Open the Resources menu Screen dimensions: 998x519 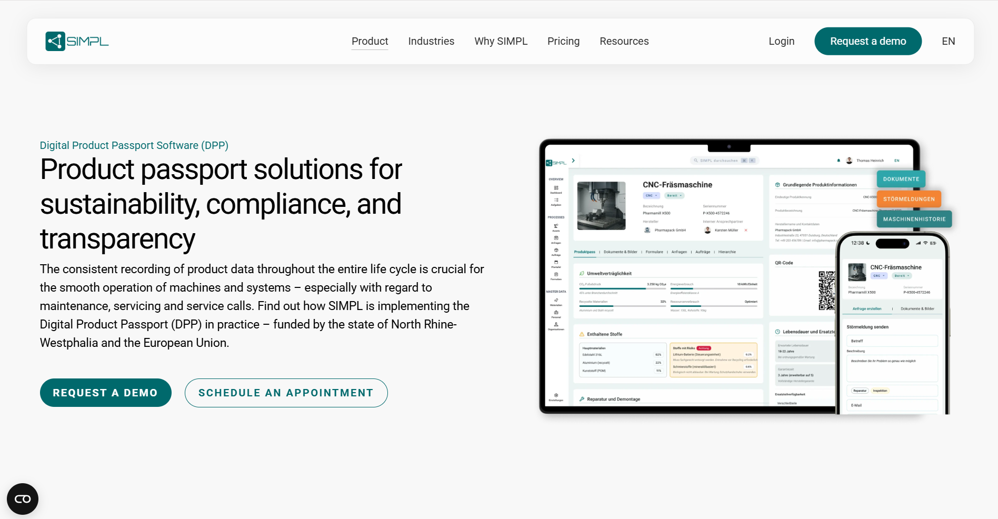(x=624, y=41)
